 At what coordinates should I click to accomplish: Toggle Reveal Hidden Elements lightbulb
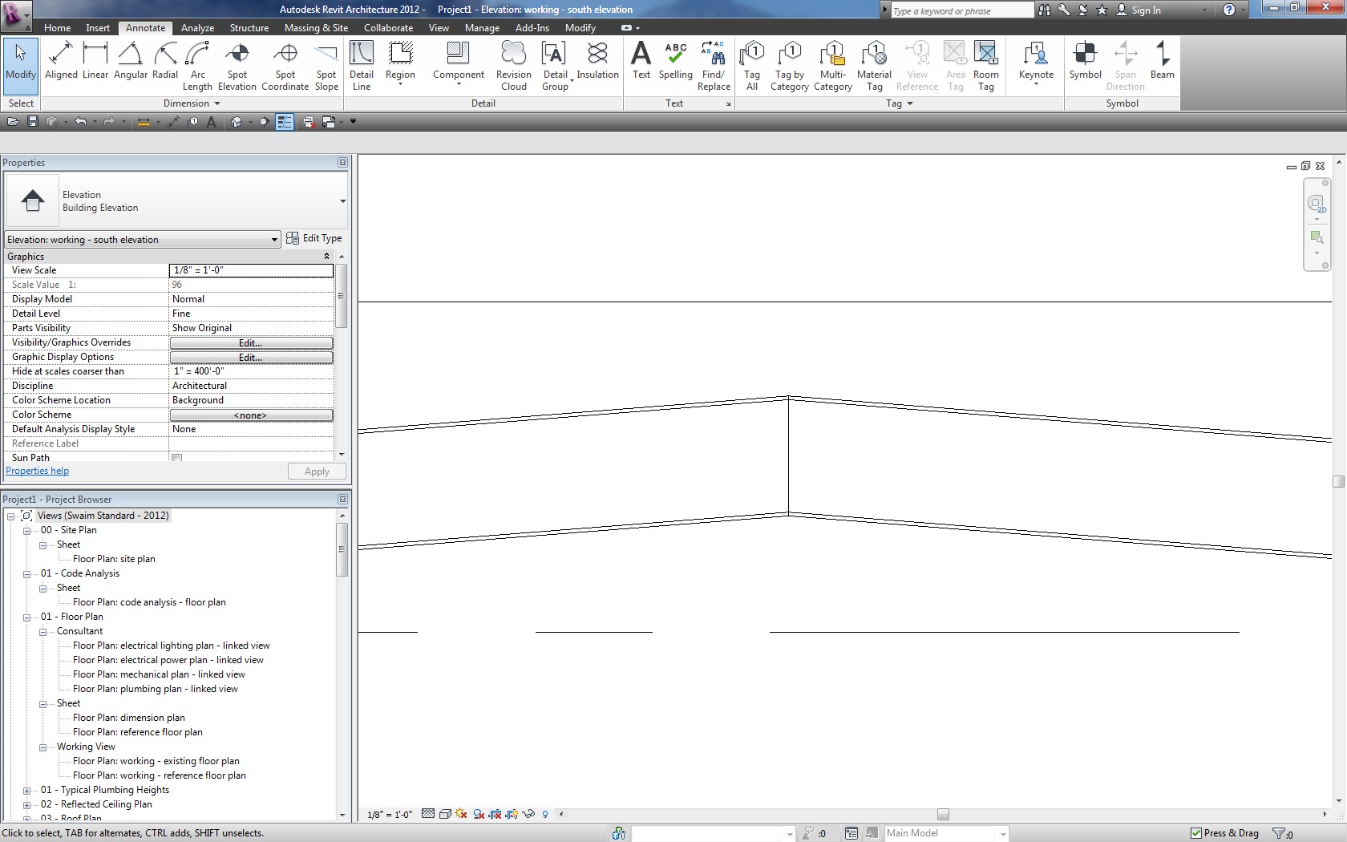(x=545, y=814)
